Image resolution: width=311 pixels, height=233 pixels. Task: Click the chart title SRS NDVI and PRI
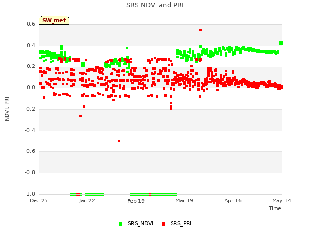pyautogui.click(x=155, y=5)
